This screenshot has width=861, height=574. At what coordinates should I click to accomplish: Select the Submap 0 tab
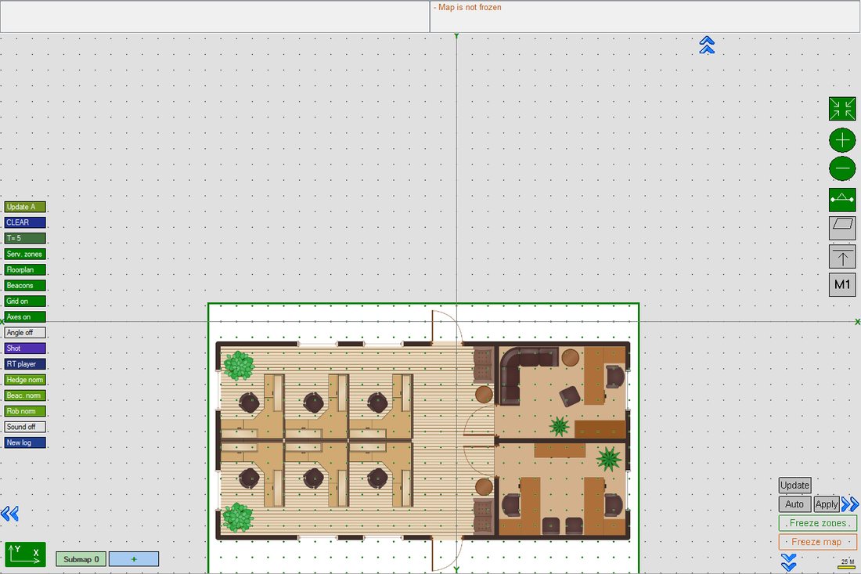(x=81, y=559)
